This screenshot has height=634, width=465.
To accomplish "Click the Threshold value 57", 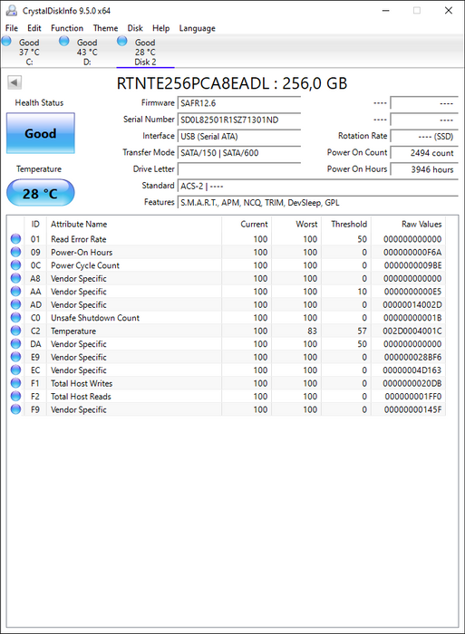I will point(362,331).
